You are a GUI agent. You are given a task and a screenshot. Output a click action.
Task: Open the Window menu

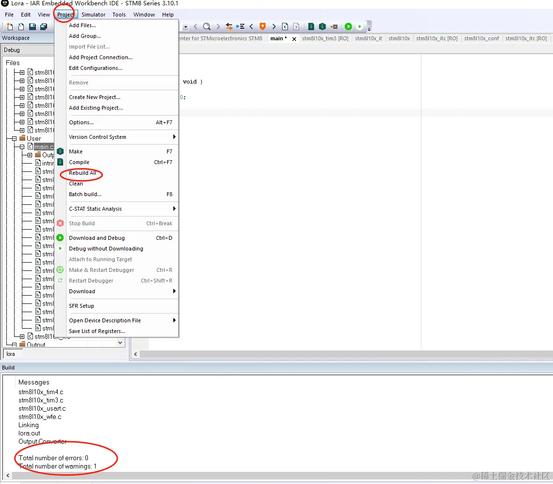[144, 15]
